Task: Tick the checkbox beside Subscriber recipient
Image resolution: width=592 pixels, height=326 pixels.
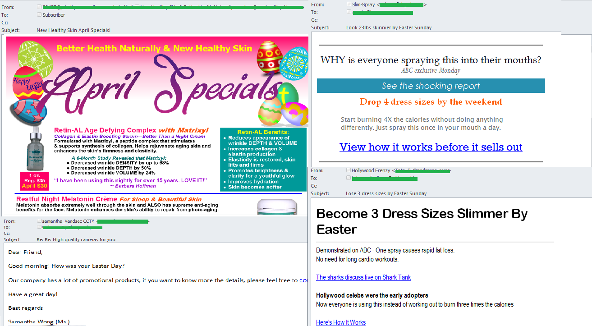Action: (x=39, y=15)
